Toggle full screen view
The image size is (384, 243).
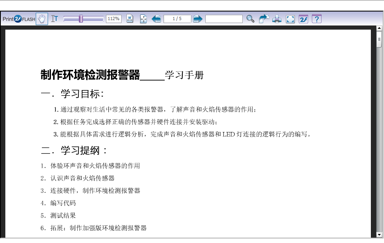[x=290, y=19]
